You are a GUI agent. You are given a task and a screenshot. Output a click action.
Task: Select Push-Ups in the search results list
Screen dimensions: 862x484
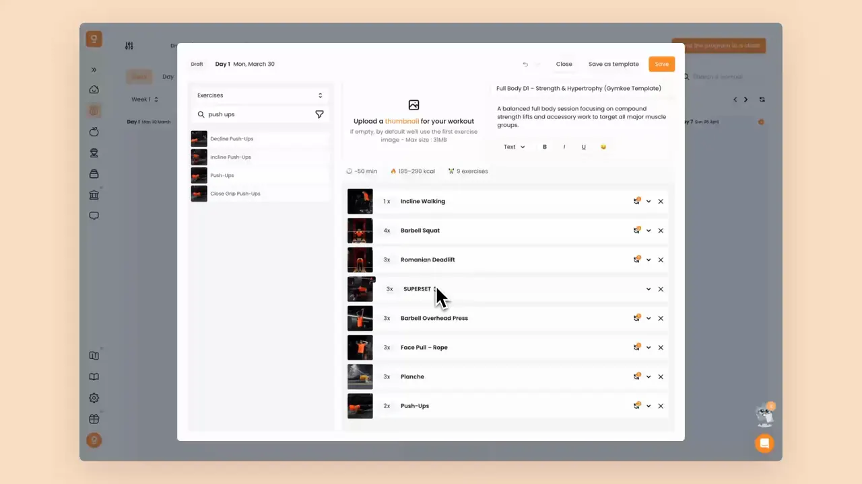(260, 175)
